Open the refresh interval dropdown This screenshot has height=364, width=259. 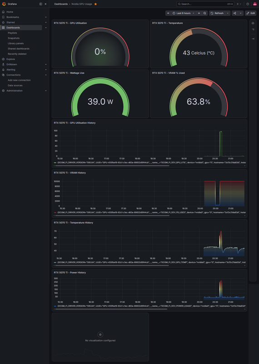(228, 13)
